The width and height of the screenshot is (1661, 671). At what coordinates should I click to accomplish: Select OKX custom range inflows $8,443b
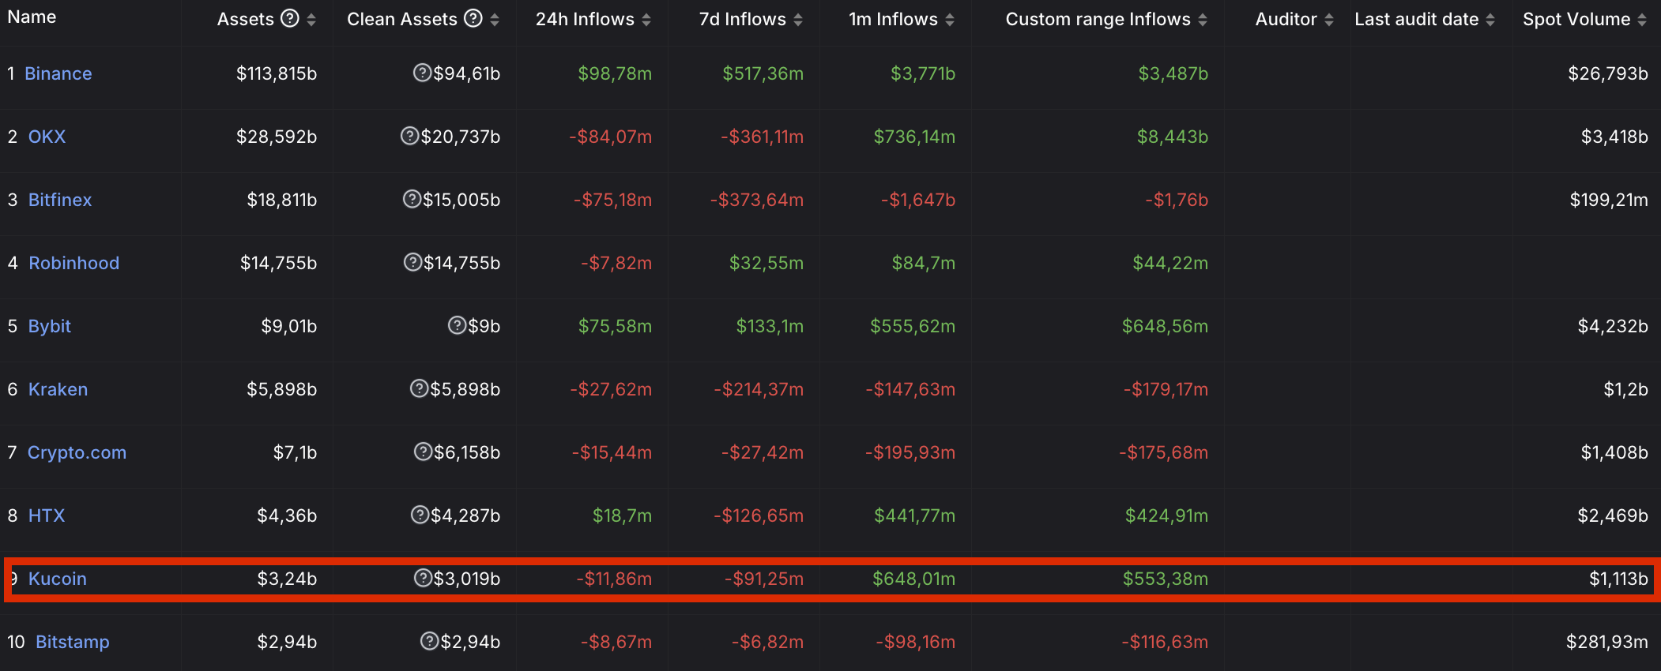point(1173,137)
